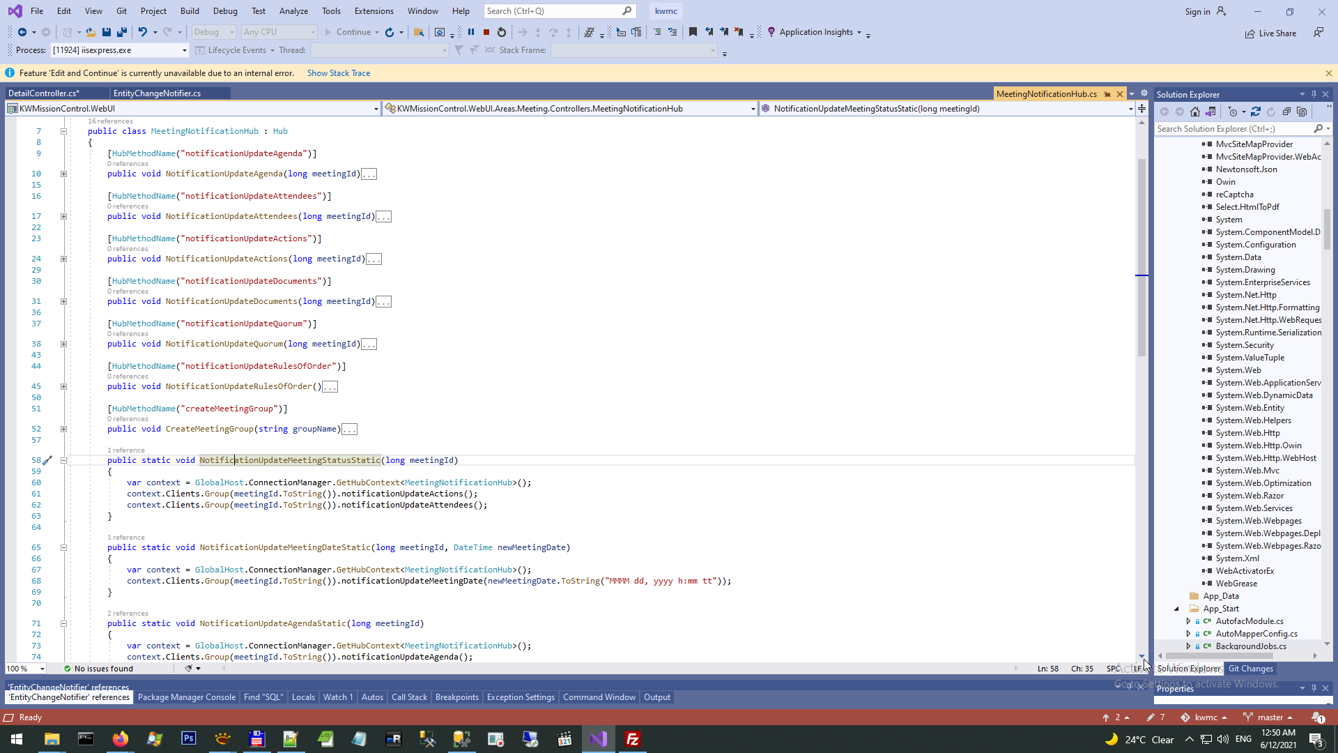Expand the collapsed NotificationUpdateAgenda method outline

tap(63, 174)
